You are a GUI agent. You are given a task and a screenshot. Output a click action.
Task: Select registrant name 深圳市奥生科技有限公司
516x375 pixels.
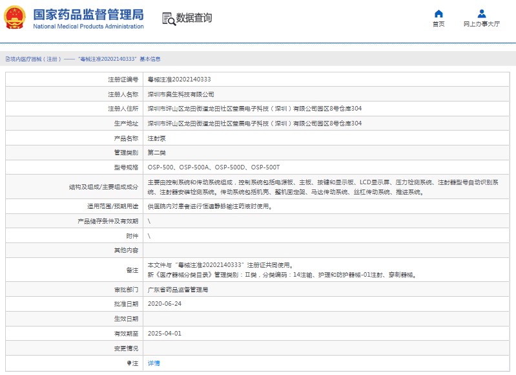tap(181, 94)
